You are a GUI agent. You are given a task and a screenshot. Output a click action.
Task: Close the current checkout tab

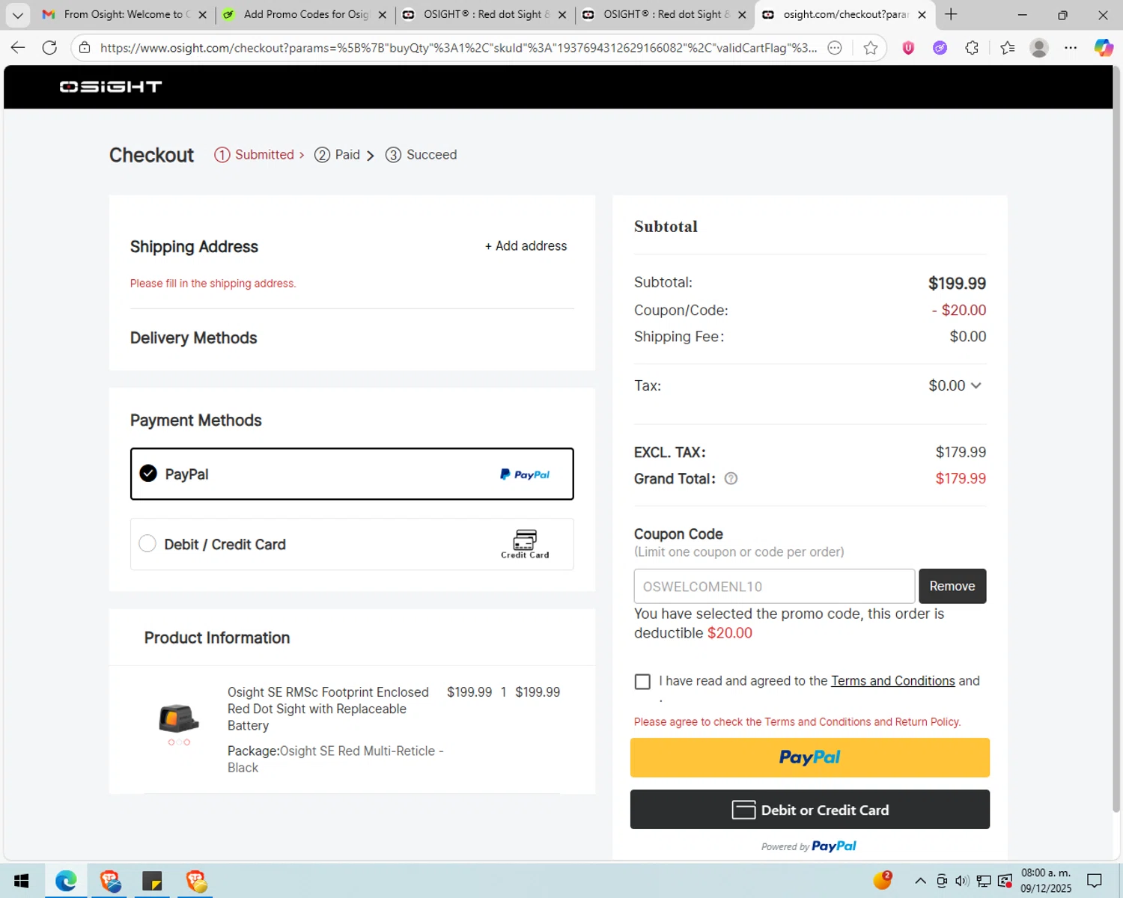[922, 14]
